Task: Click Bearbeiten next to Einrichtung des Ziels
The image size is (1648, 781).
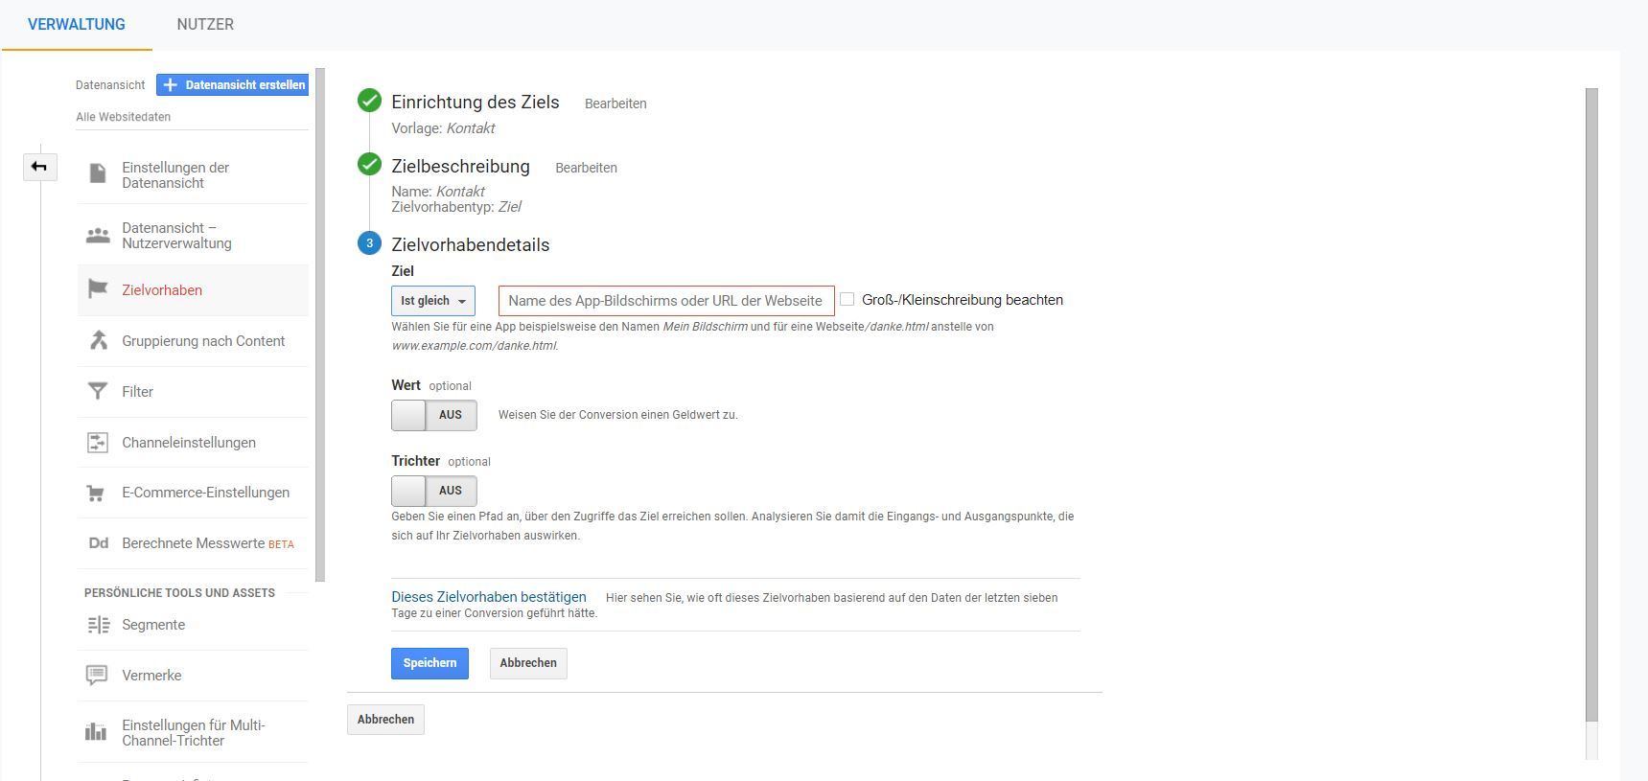Action: point(615,103)
